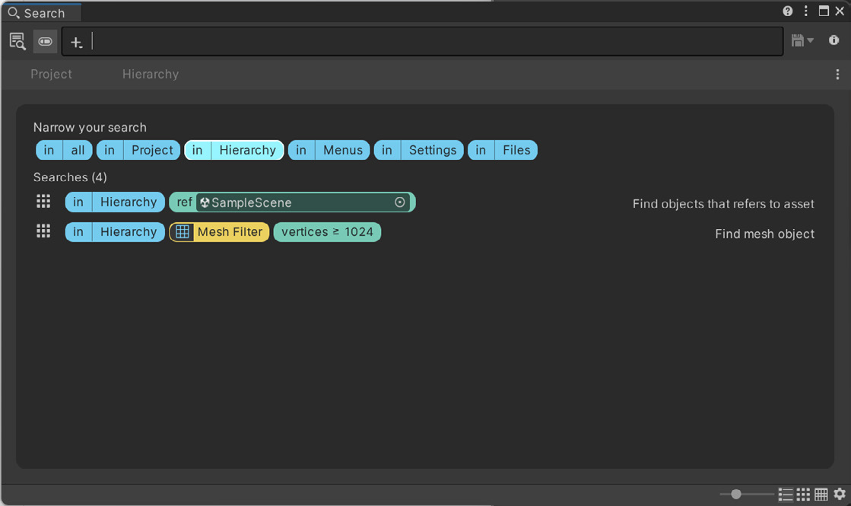The image size is (851, 506).
Task: Click the 'ref' filter label
Action: [184, 202]
